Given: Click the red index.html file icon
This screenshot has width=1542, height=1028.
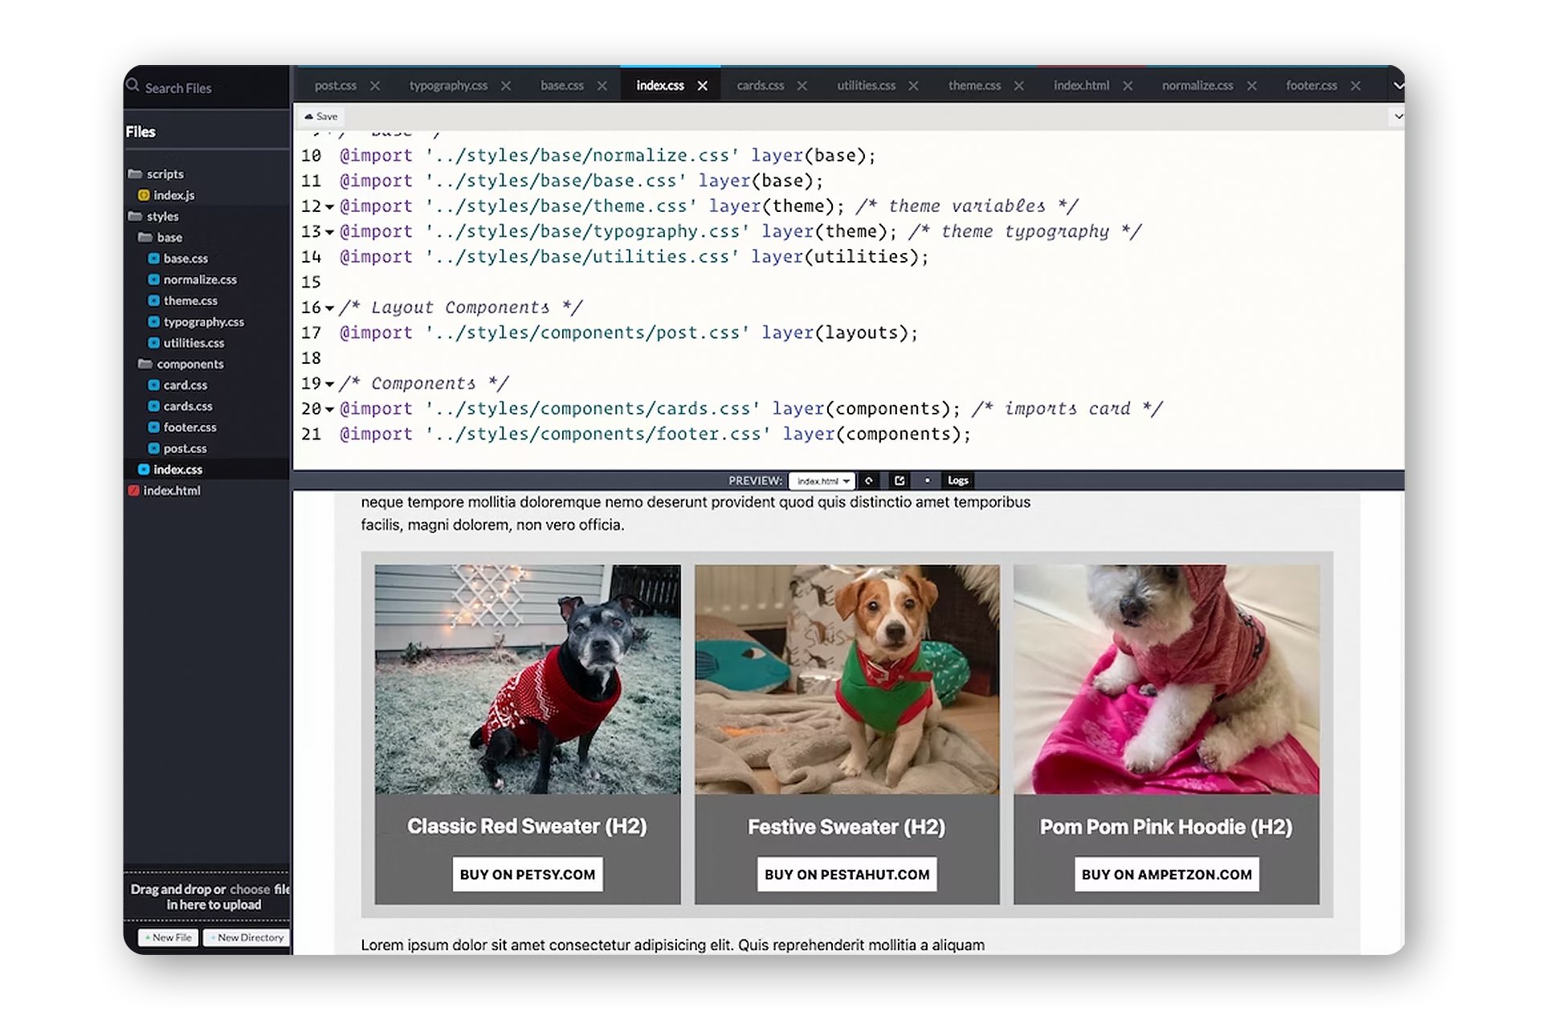Looking at the screenshot, I should coord(133,491).
